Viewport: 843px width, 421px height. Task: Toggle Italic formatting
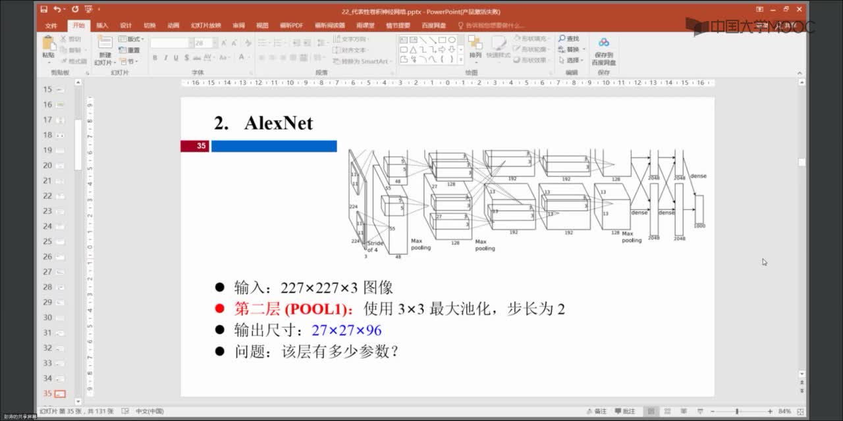pos(165,58)
